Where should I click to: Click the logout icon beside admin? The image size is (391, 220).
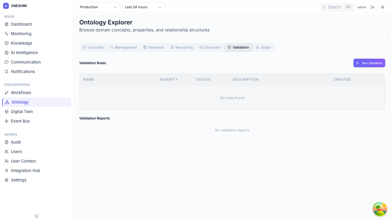pyautogui.click(x=372, y=7)
